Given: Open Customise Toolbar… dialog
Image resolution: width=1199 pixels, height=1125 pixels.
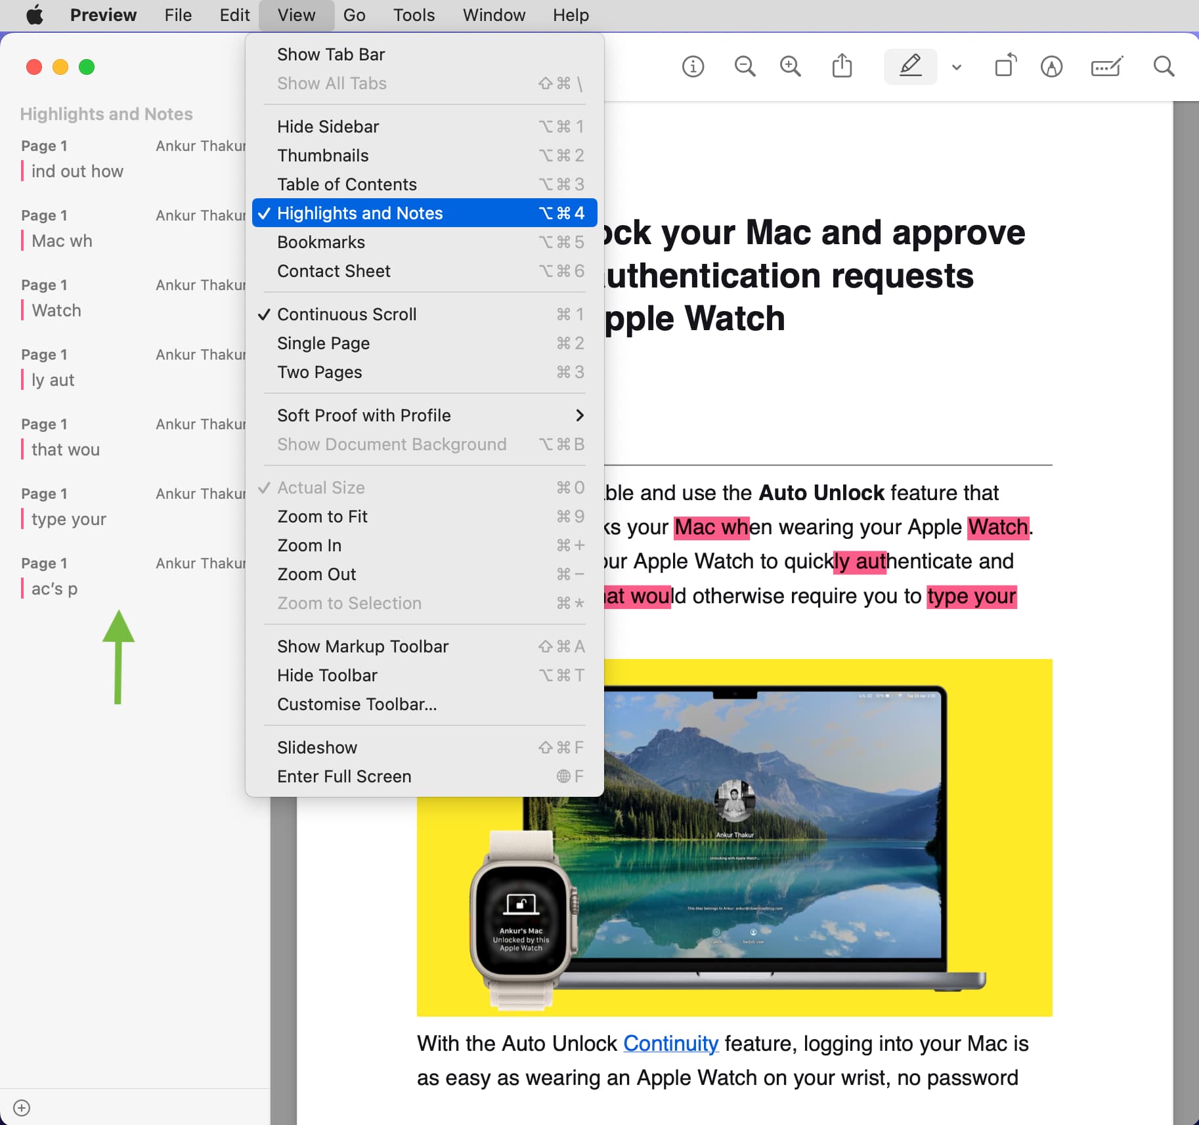Looking at the screenshot, I should [x=424, y=704].
